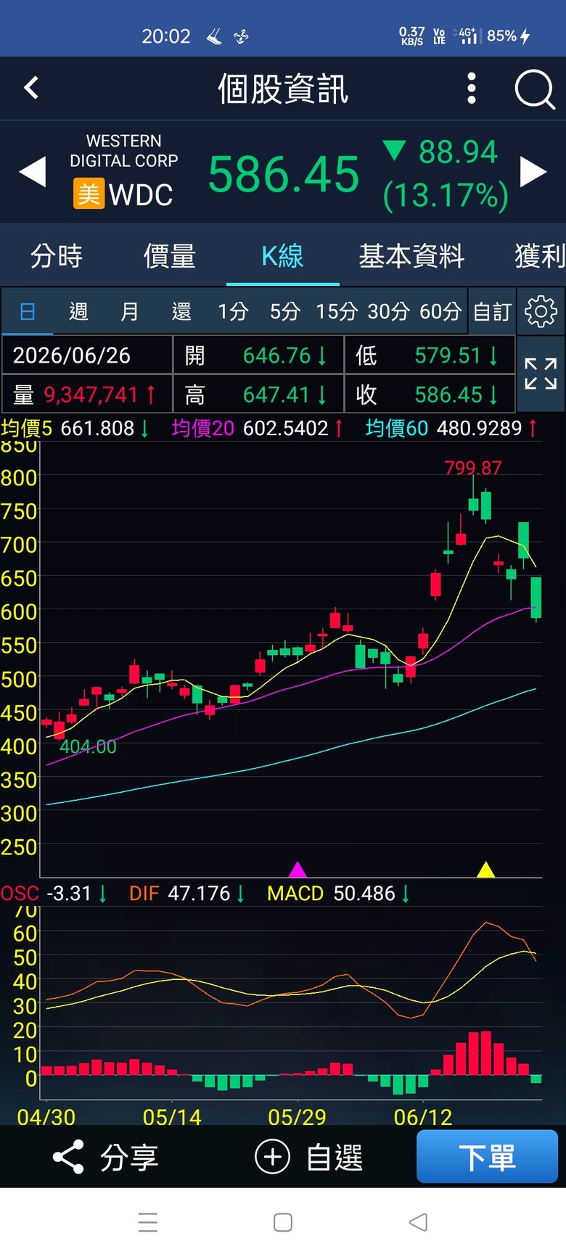Tap low price 579.51
Image resolution: width=566 pixels, height=1257 pixels.
pos(448,355)
